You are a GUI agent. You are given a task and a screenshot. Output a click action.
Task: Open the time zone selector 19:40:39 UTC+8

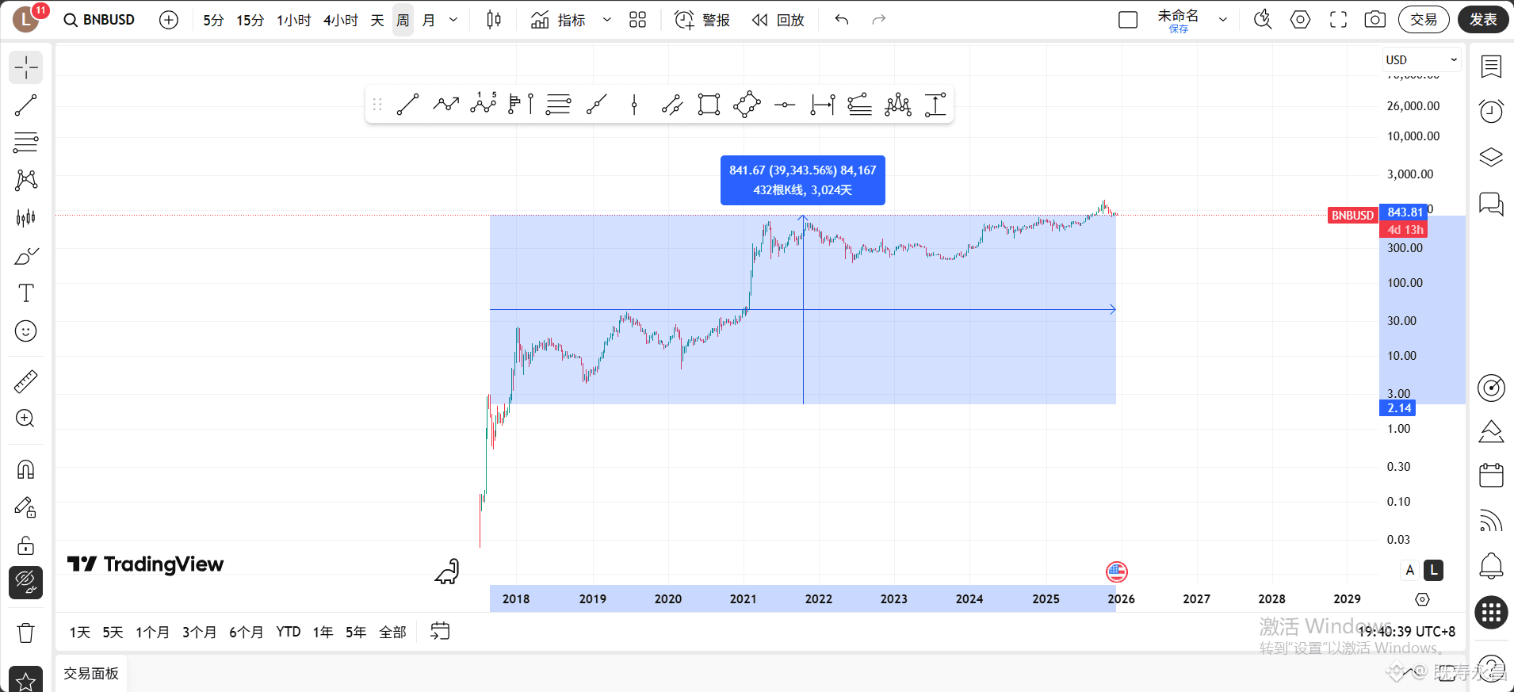[x=1407, y=632]
